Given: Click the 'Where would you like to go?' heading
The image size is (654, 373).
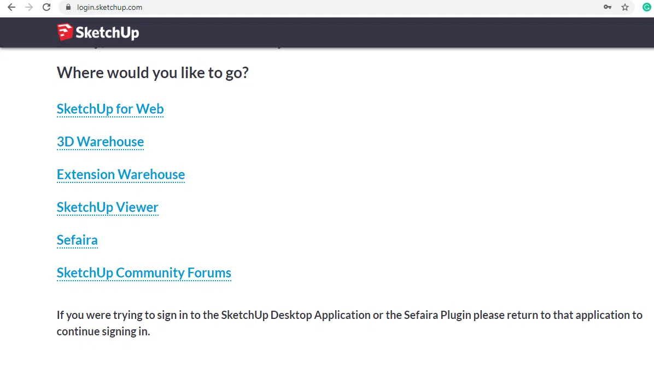Looking at the screenshot, I should [x=153, y=72].
